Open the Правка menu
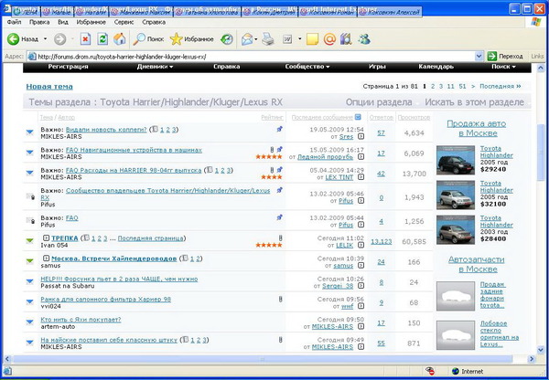549x380 pixels. point(39,22)
